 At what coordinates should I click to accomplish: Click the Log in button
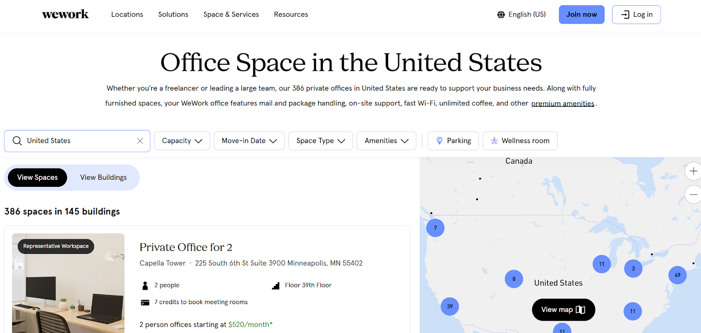[x=636, y=14]
